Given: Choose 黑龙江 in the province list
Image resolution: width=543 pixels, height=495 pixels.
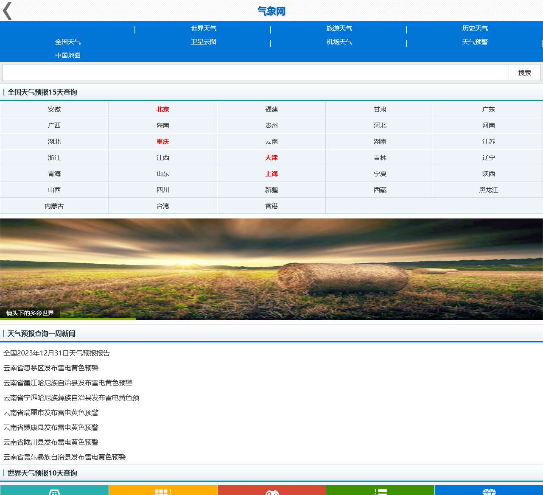Looking at the screenshot, I should point(488,190).
